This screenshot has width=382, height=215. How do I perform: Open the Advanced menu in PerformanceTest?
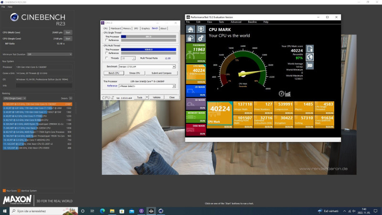point(236,22)
